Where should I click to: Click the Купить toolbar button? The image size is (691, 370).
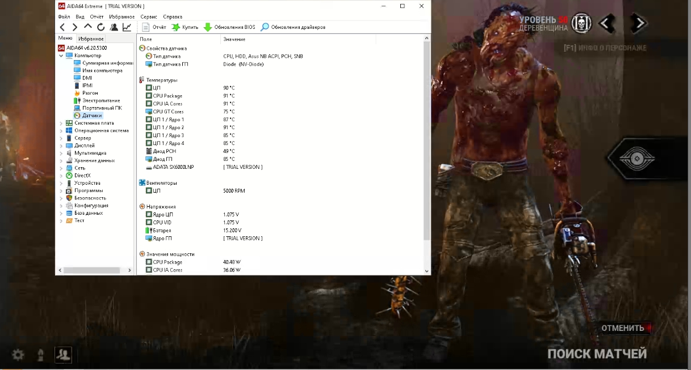(185, 27)
